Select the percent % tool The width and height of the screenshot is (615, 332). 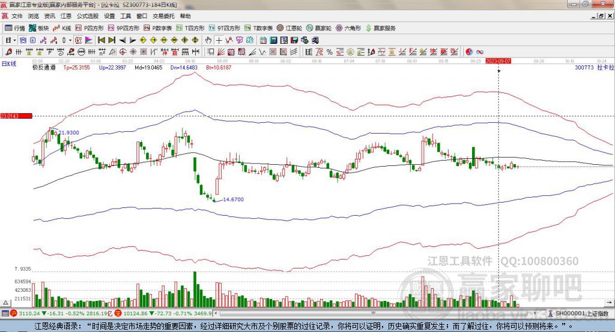pos(330,52)
